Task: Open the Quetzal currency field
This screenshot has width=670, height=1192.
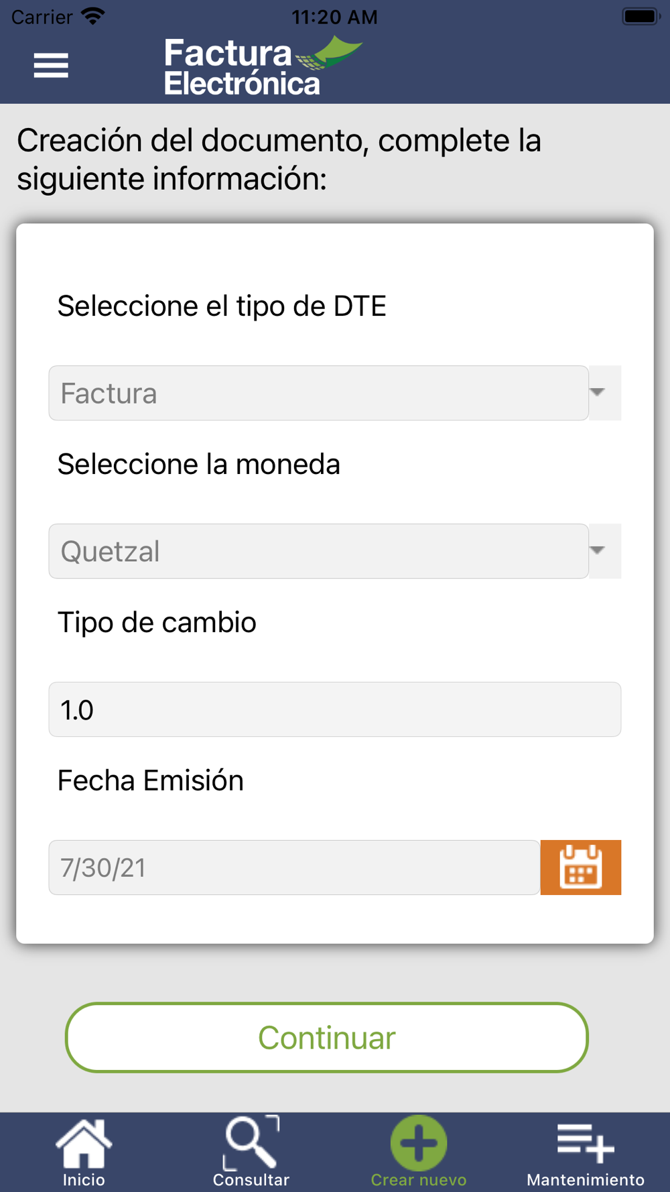Action: 318,551
